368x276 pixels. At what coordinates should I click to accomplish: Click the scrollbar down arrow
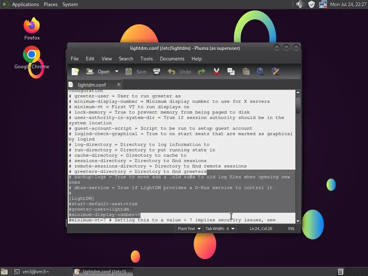[298, 221]
